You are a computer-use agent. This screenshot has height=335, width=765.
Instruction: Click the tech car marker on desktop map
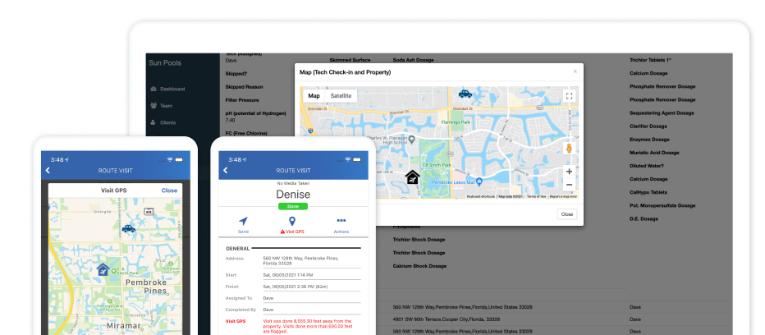pos(465,94)
